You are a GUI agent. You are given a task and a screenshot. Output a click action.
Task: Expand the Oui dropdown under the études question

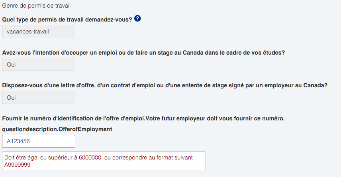(x=39, y=65)
